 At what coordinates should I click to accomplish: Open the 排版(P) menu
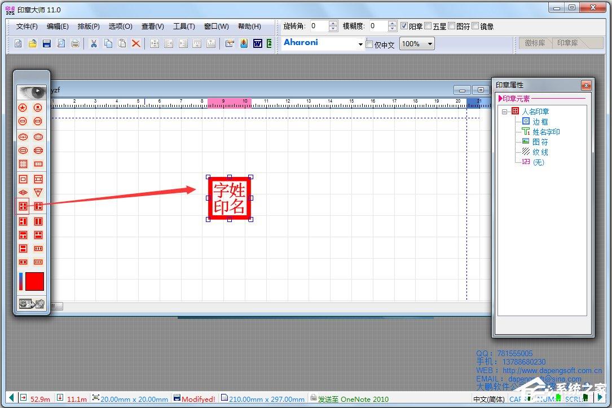[x=89, y=26]
